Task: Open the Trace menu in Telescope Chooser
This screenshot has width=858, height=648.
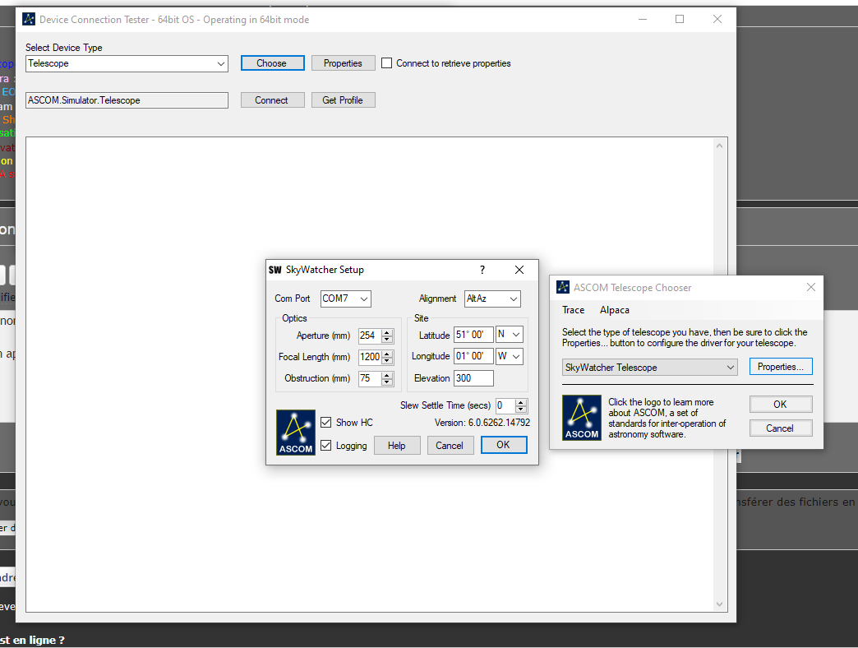Action: tap(573, 310)
